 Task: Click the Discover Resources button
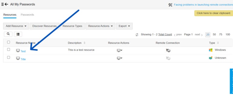[x=44, y=26]
